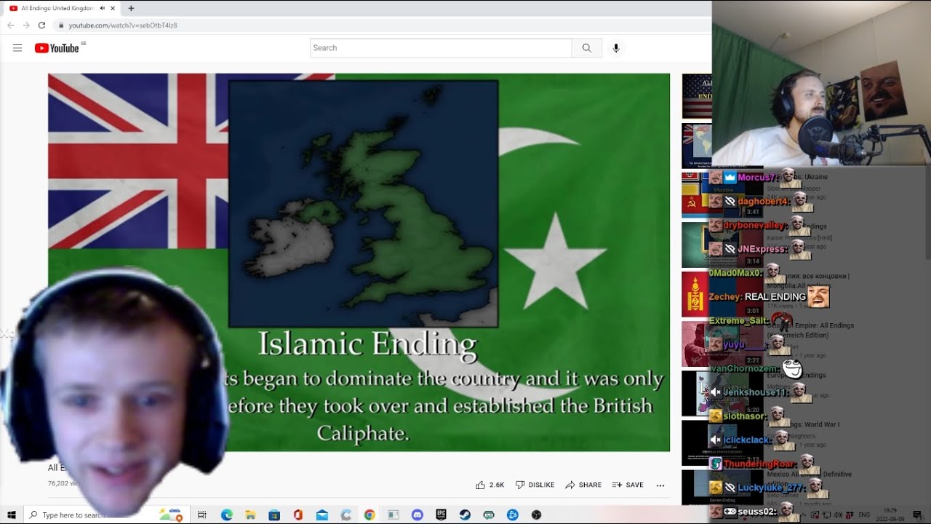The width and height of the screenshot is (931, 524).
Task: Start voice search with microphone icon
Action: coord(616,48)
